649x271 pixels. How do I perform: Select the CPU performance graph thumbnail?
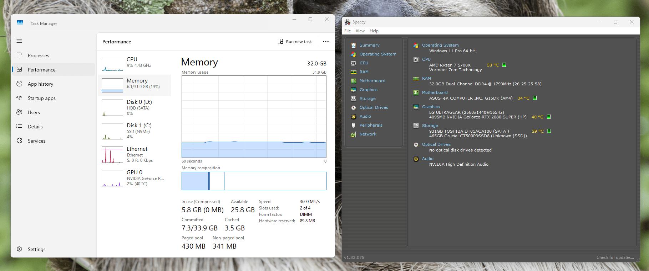click(112, 64)
